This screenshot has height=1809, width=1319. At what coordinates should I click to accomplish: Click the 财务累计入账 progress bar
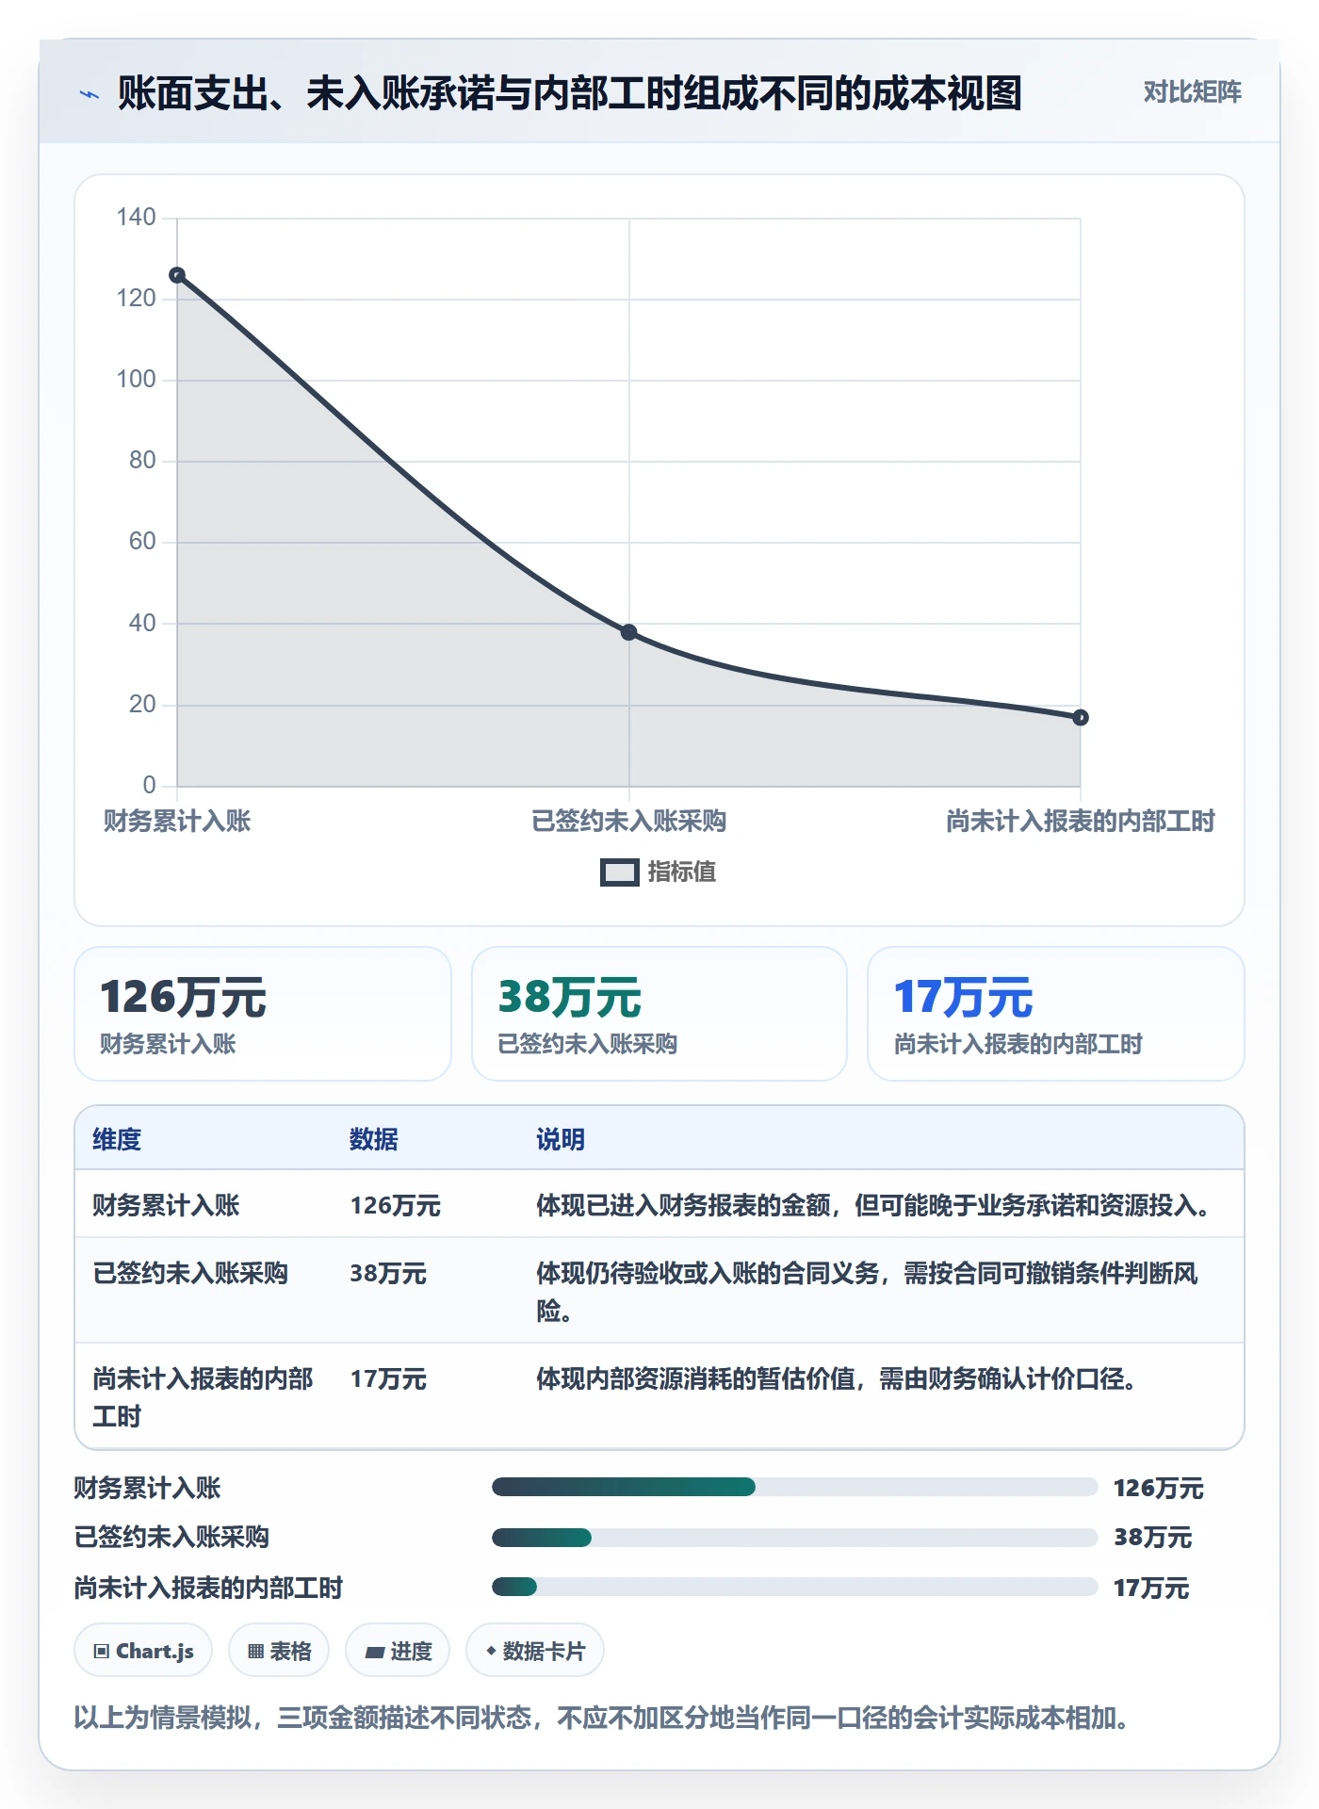tap(794, 1487)
